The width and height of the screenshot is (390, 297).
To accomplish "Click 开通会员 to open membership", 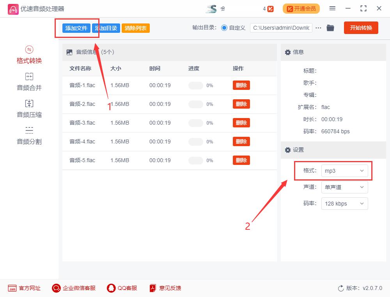I will coord(301,8).
